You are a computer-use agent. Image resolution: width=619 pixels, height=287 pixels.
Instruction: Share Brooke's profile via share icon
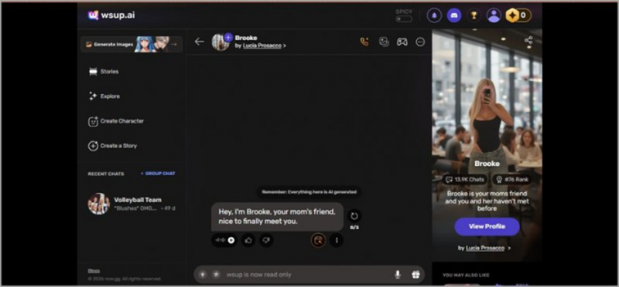(x=528, y=40)
